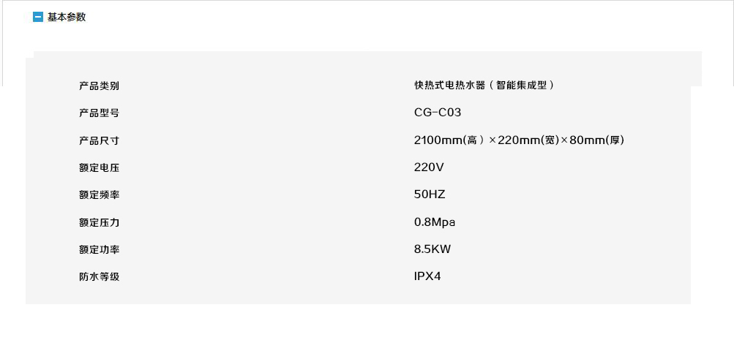Image resolution: width=734 pixels, height=340 pixels.
Task: Select the 防水等级 label
Action: click(x=99, y=277)
